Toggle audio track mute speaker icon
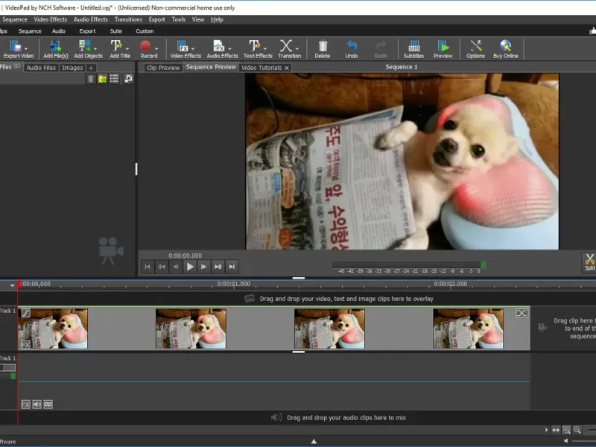The height and width of the screenshot is (447, 596). pos(37,405)
